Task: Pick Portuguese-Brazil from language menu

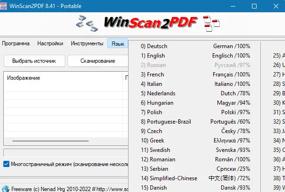Action: [x=195, y=122]
